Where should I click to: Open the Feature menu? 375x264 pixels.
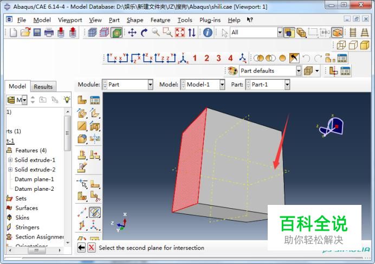click(x=160, y=20)
